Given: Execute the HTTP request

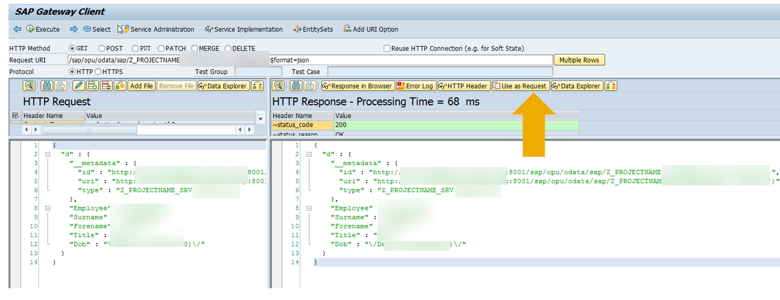Looking at the screenshot, I should (x=43, y=29).
